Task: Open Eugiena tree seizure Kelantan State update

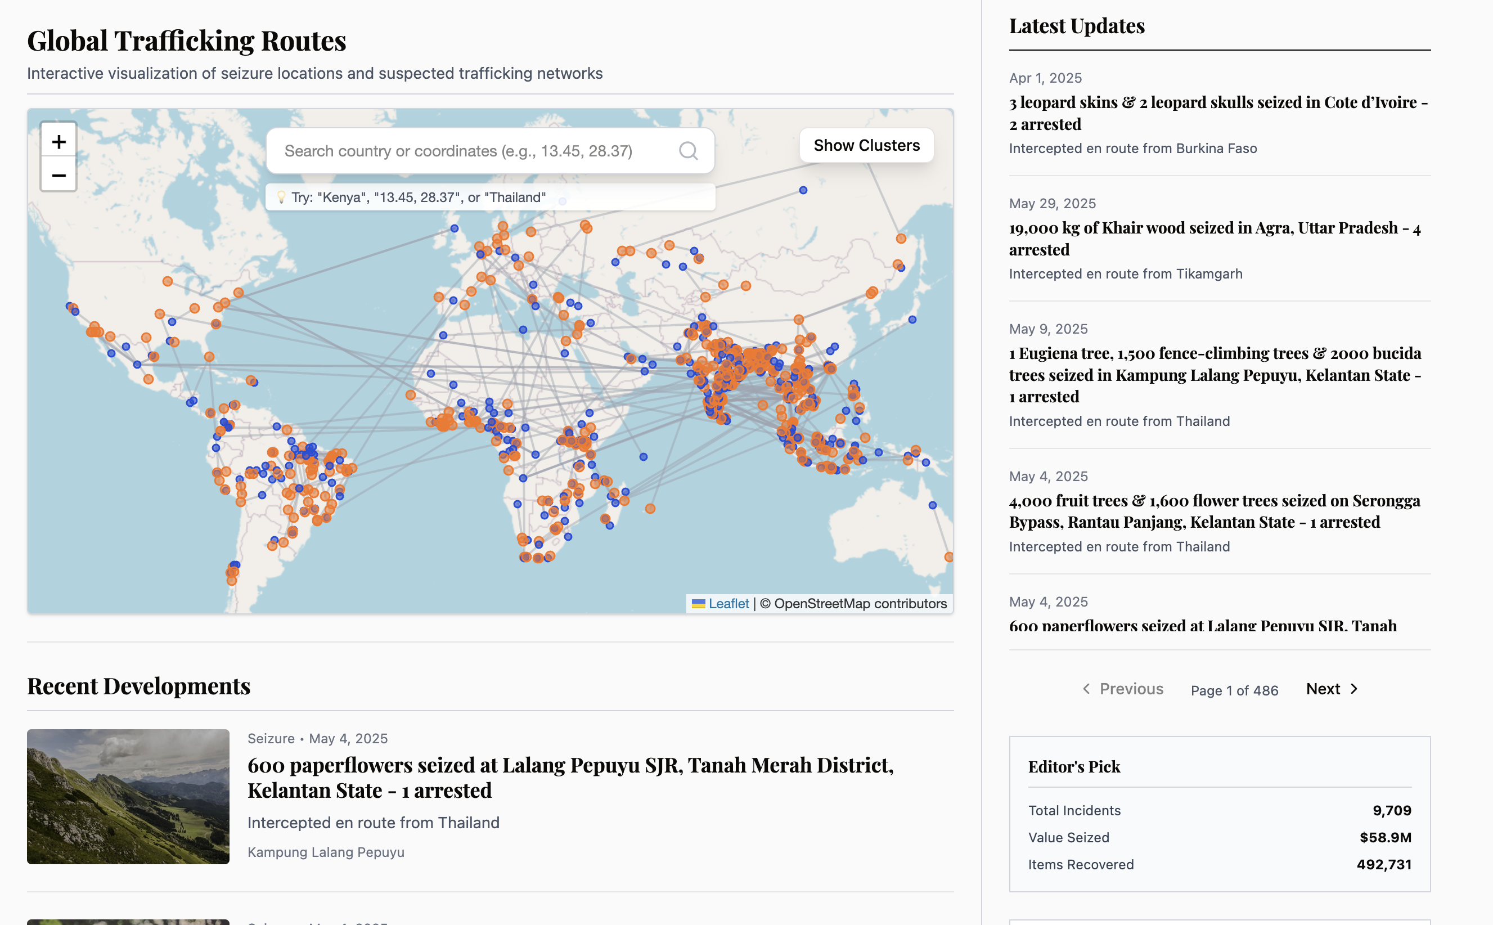Action: click(1215, 374)
